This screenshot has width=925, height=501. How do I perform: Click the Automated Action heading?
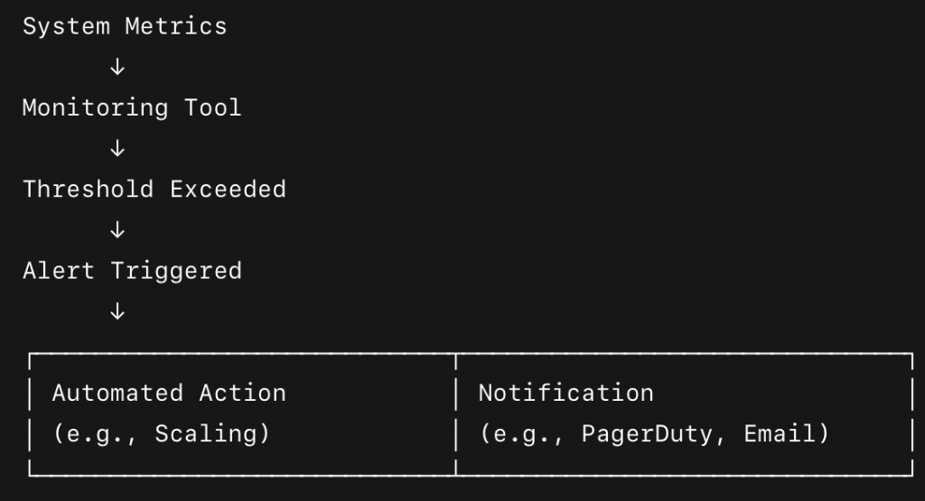tap(169, 394)
